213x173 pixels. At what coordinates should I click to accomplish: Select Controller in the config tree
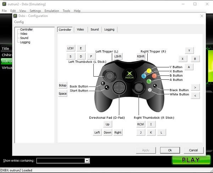point(27,29)
